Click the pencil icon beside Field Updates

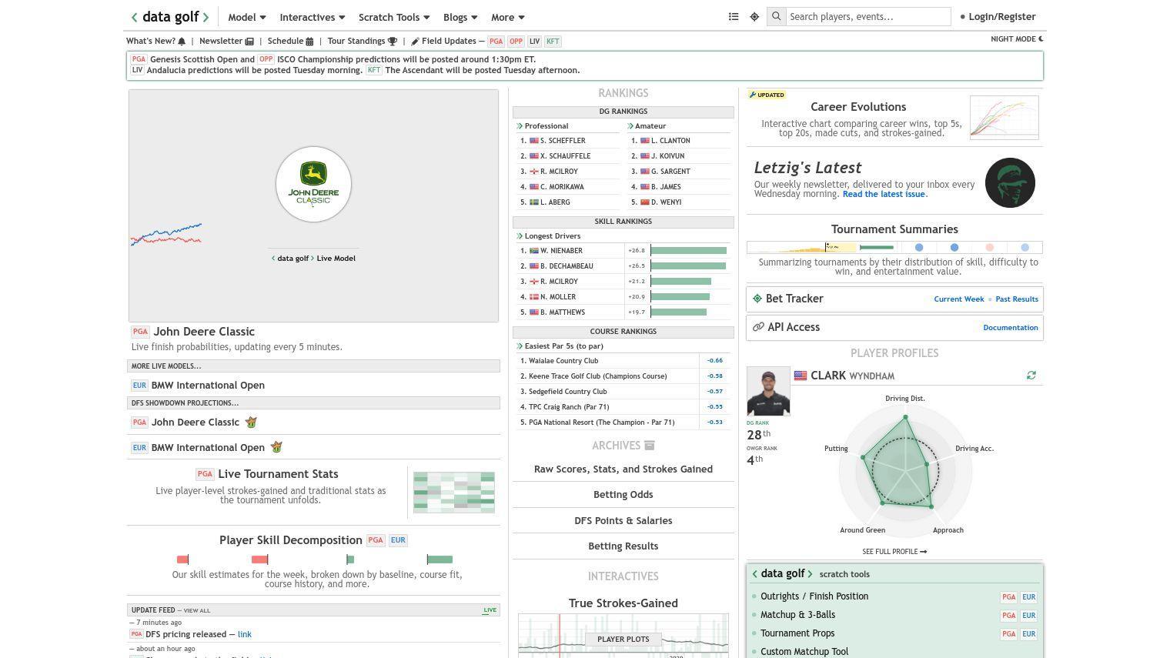tap(415, 42)
